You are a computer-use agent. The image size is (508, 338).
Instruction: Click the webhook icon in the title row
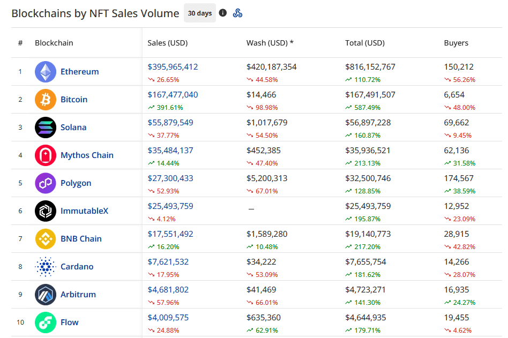pos(237,13)
